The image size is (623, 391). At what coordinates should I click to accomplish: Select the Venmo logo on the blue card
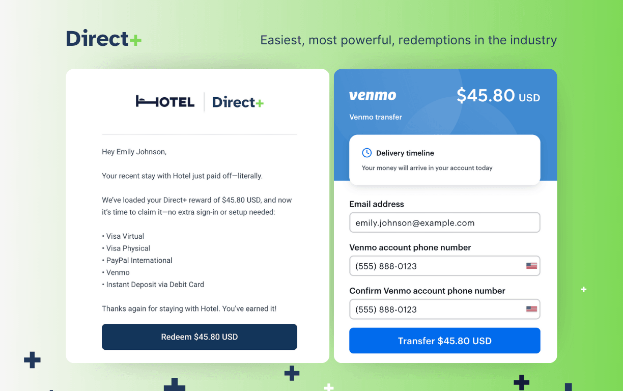[x=373, y=95]
